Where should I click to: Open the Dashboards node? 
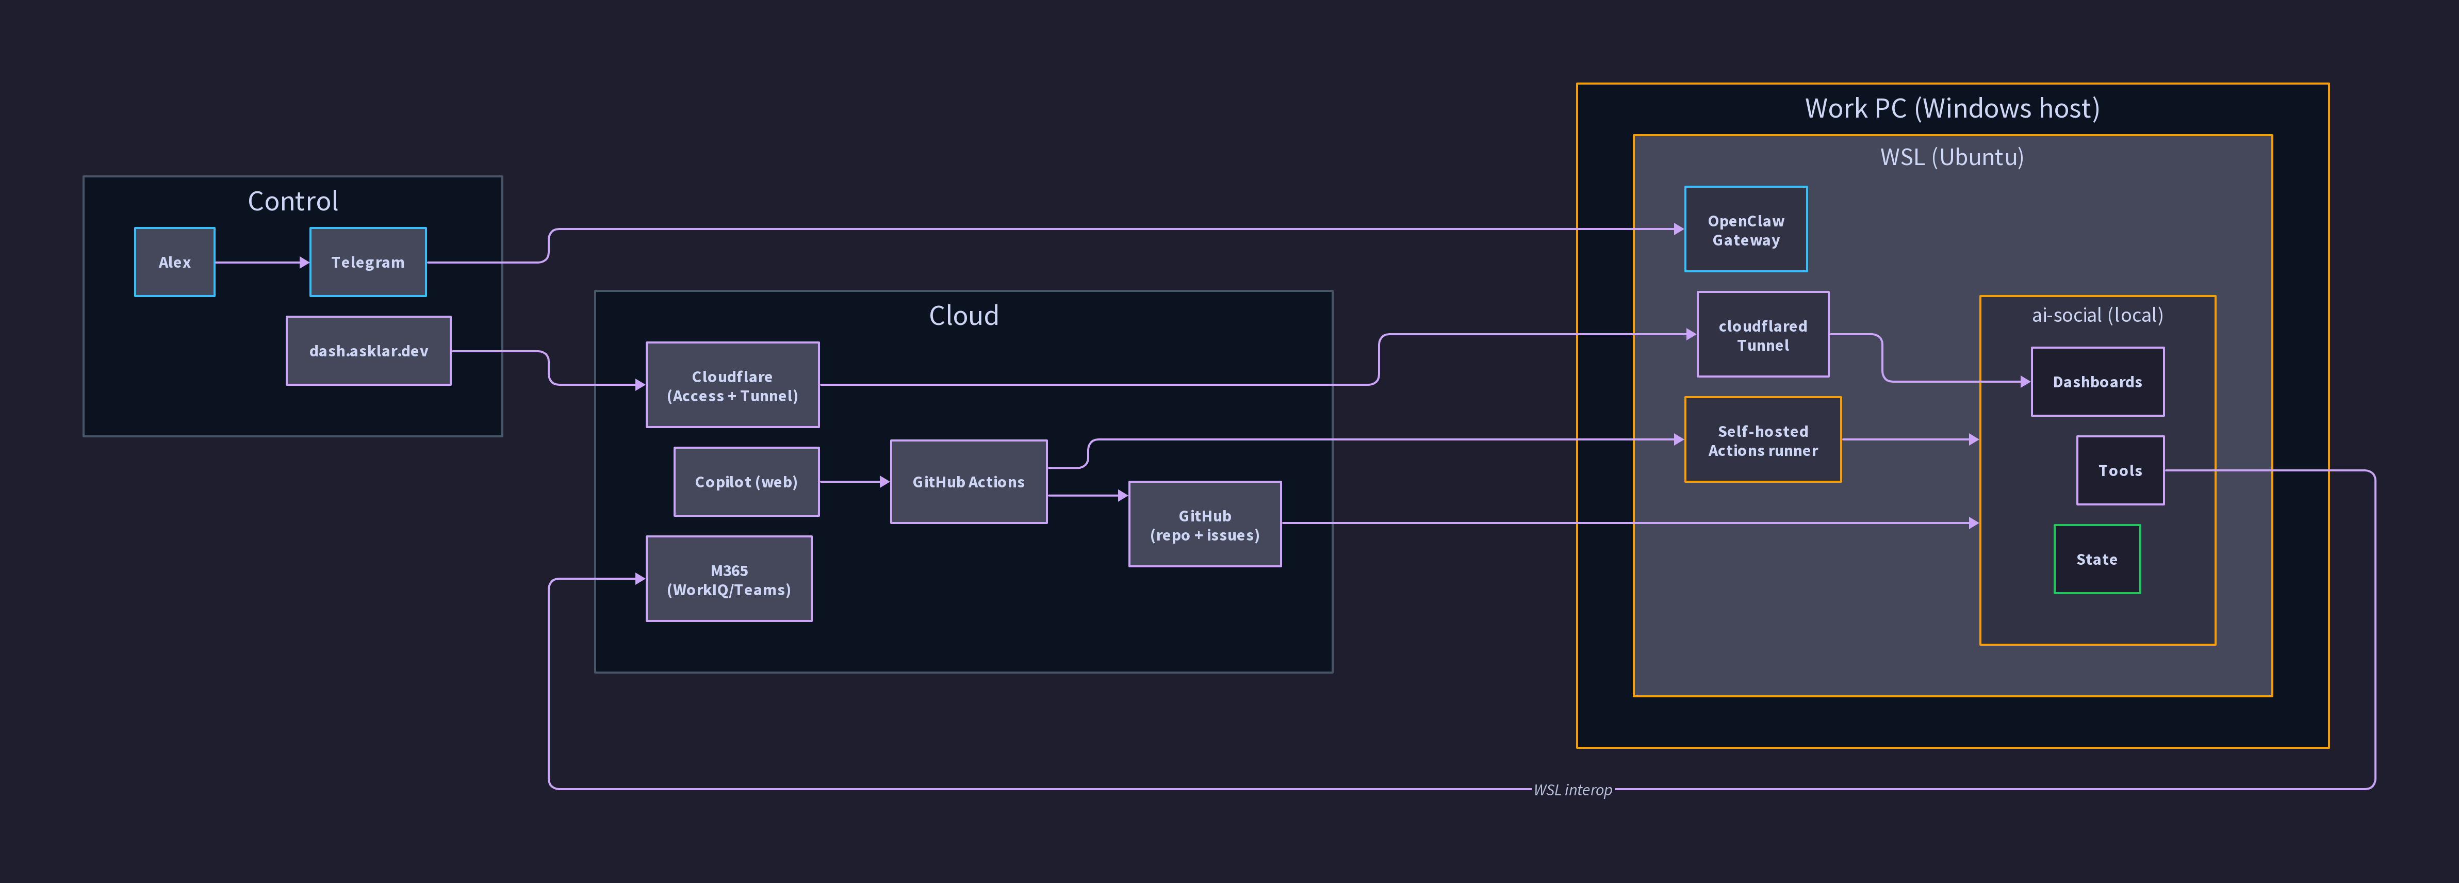pos(2097,381)
